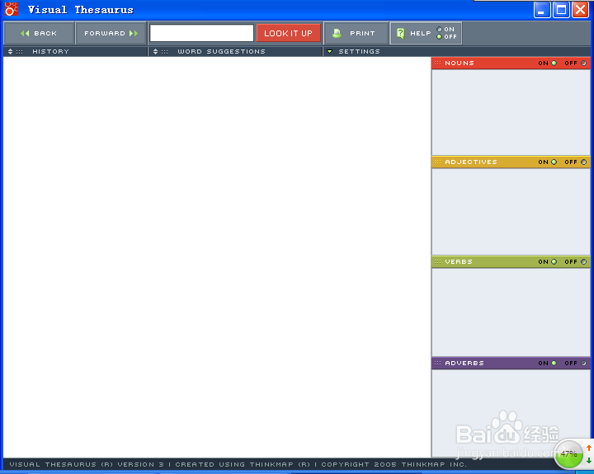
Task: Grab the Adjectives panel grip icon
Action: click(437, 162)
